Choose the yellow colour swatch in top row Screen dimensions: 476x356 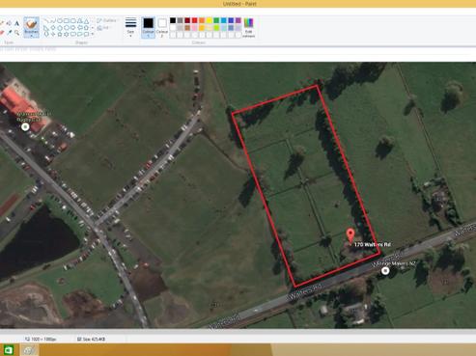click(x=209, y=20)
